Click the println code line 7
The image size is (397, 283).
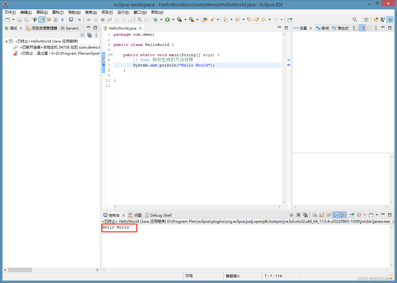(173, 65)
